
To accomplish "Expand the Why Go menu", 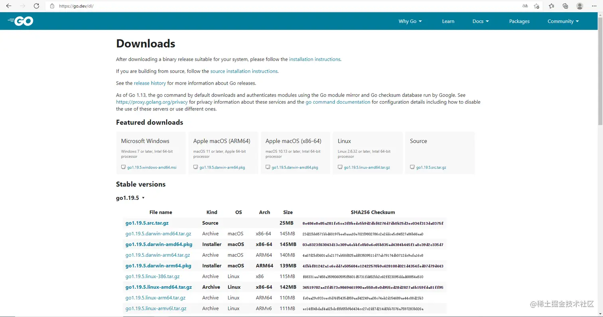I will [410, 21].
